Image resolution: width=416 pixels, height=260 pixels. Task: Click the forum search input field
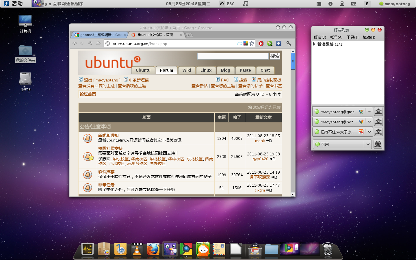(233, 56)
